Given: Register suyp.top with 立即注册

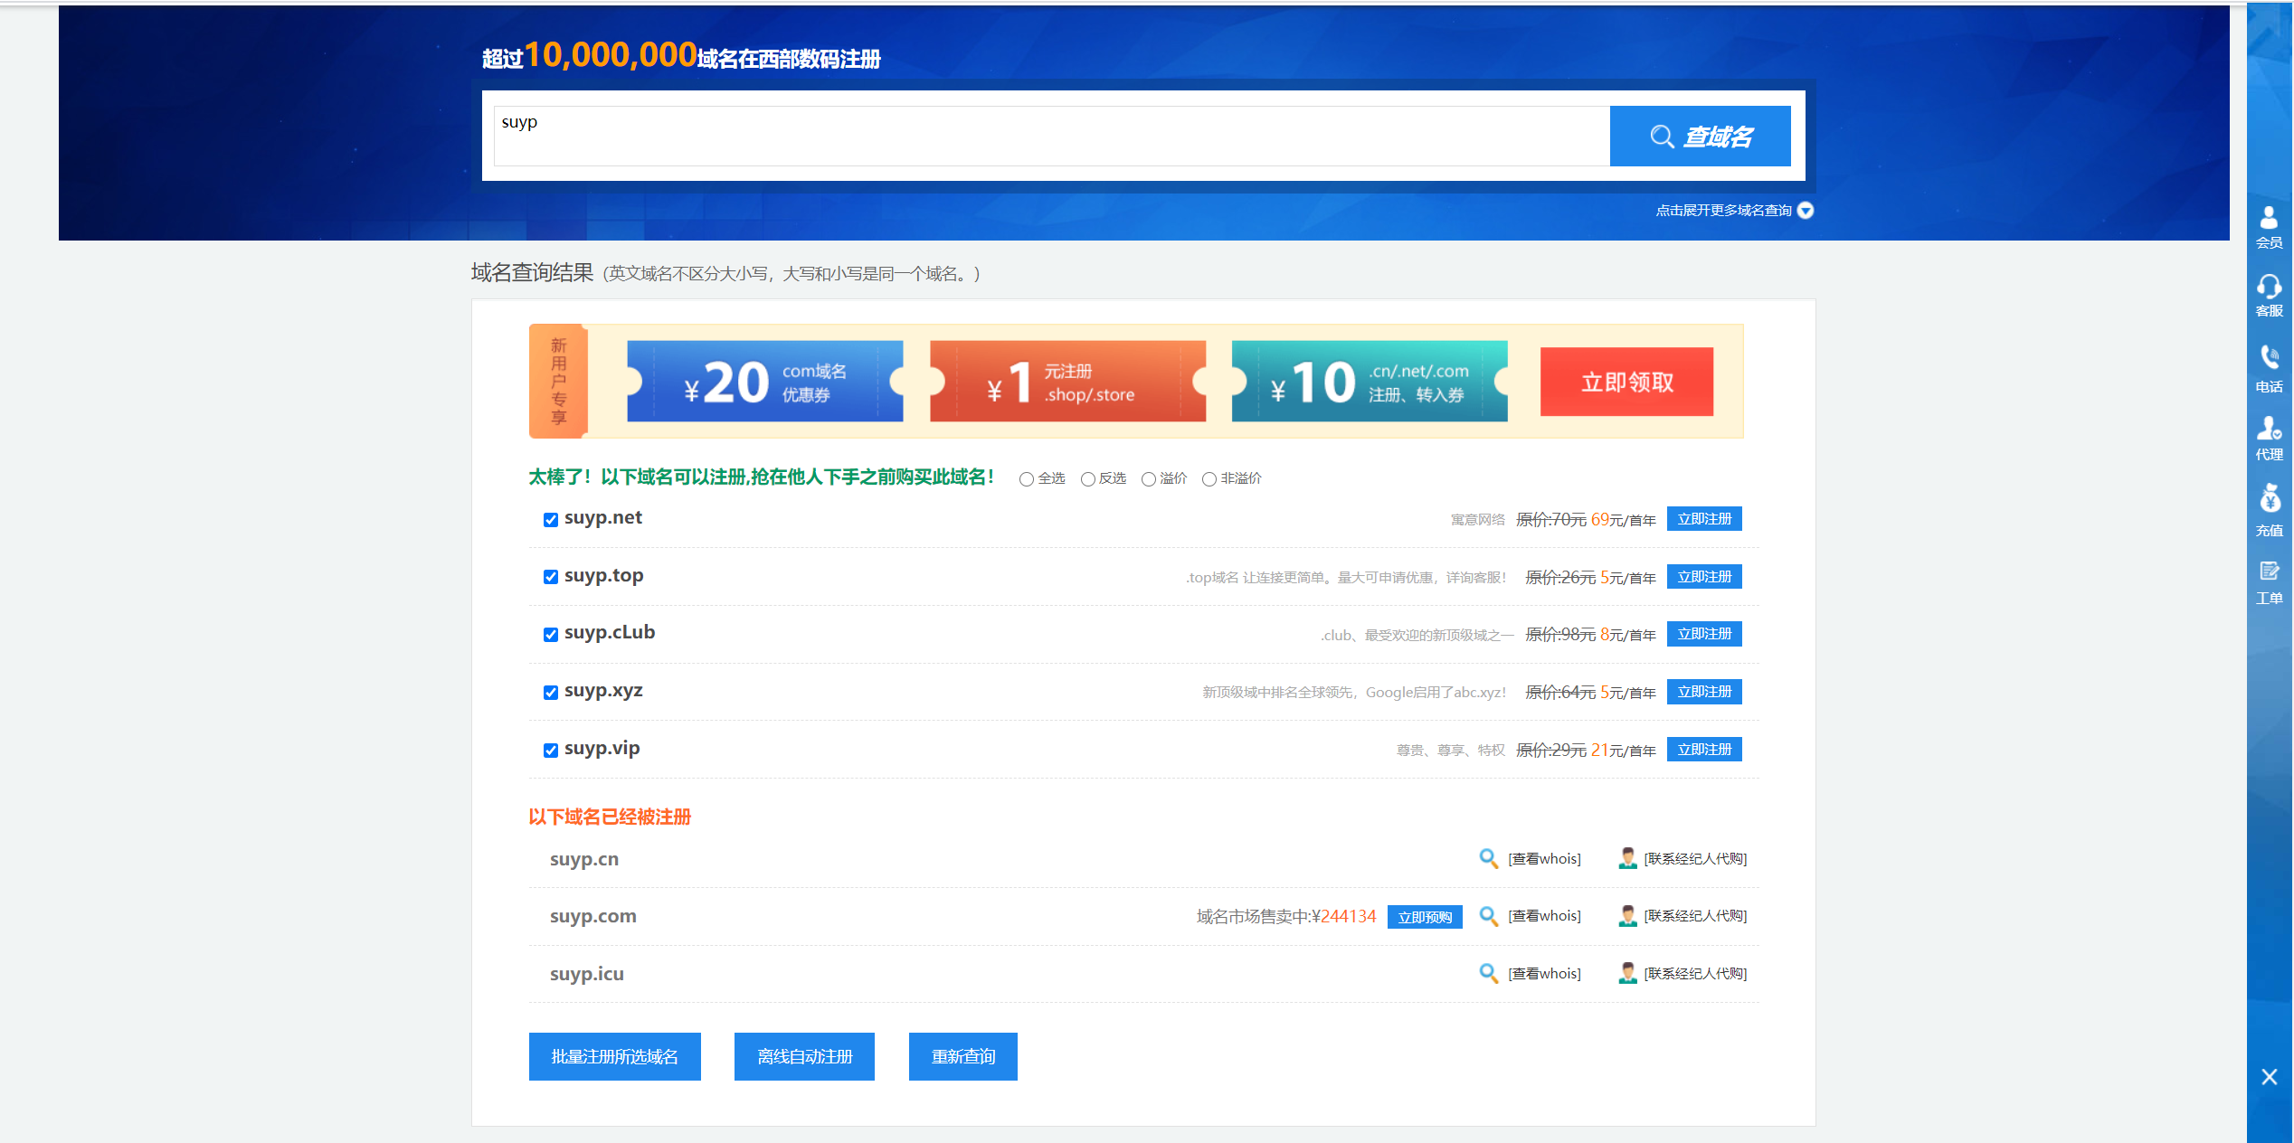Looking at the screenshot, I should (1704, 577).
